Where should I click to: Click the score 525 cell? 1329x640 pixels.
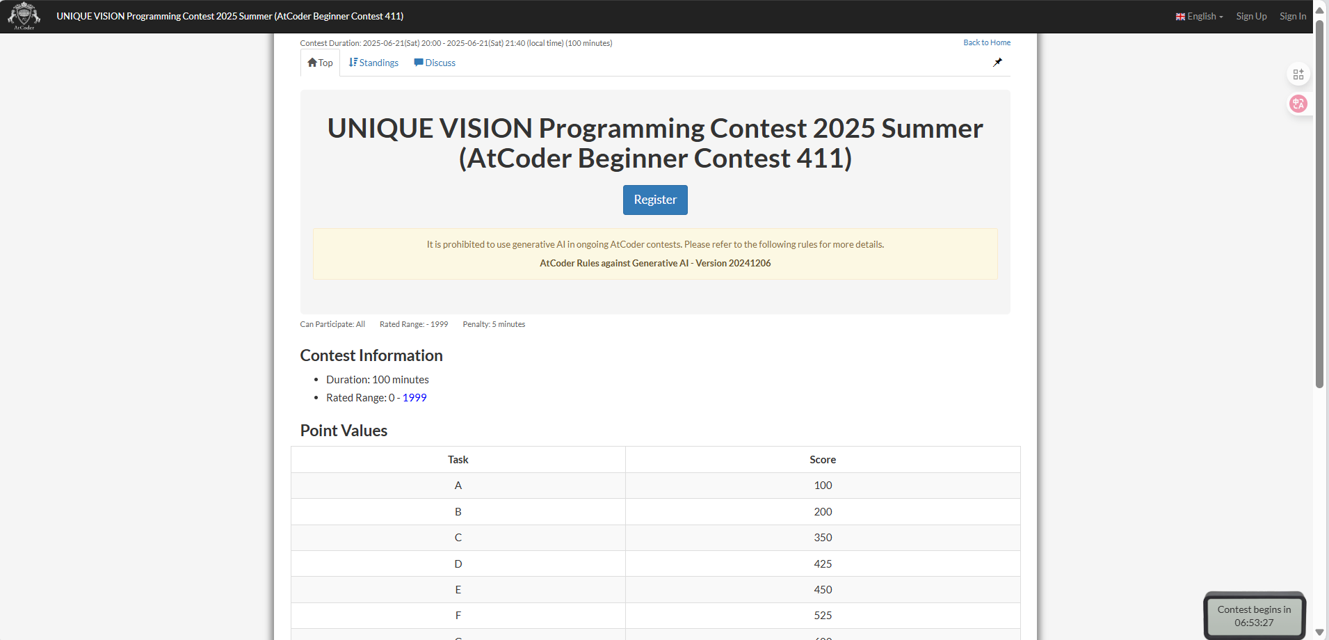click(x=823, y=616)
